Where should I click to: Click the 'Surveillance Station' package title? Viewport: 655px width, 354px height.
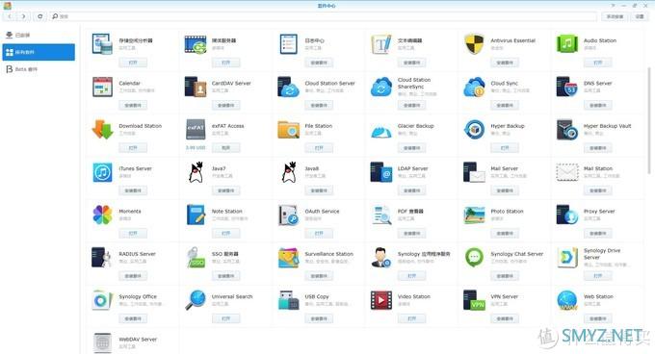point(329,254)
